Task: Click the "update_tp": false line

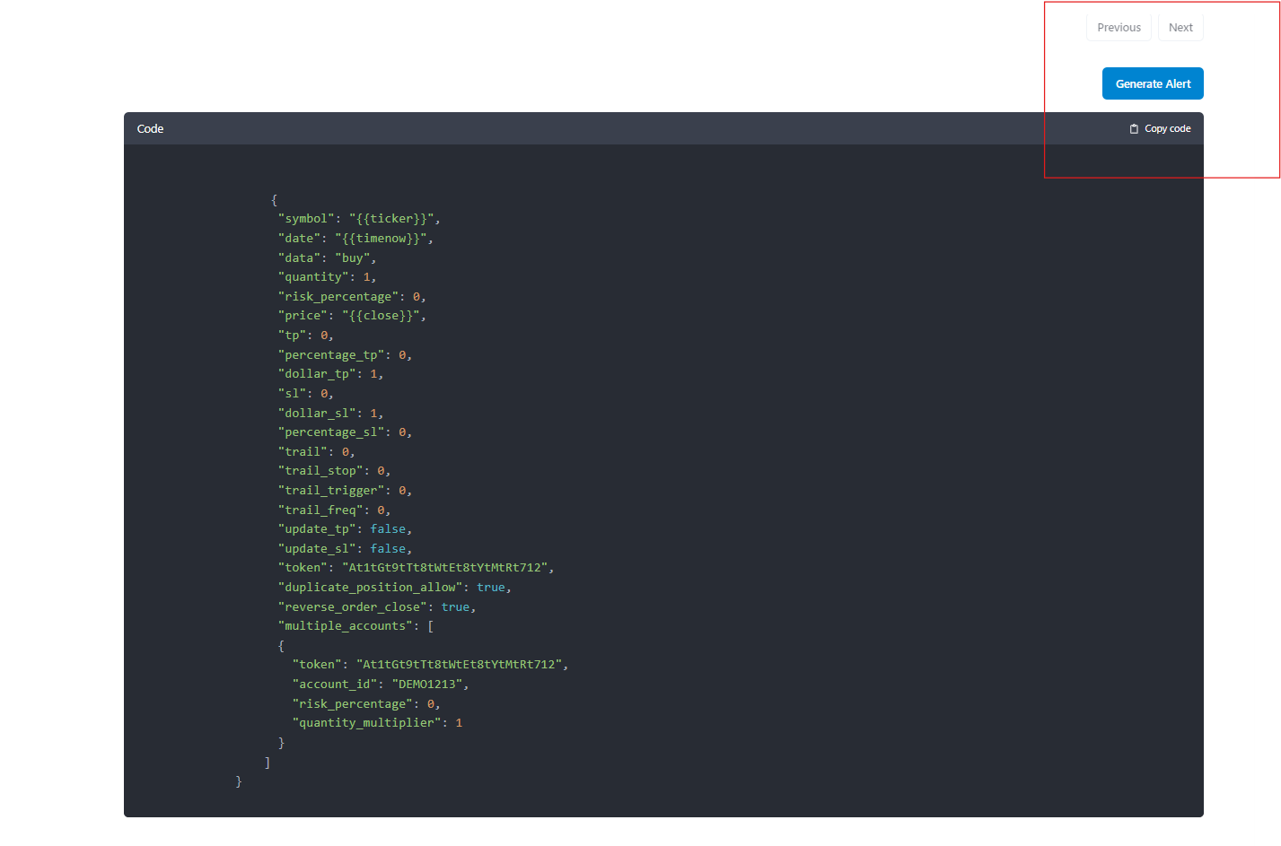Action: coord(345,529)
